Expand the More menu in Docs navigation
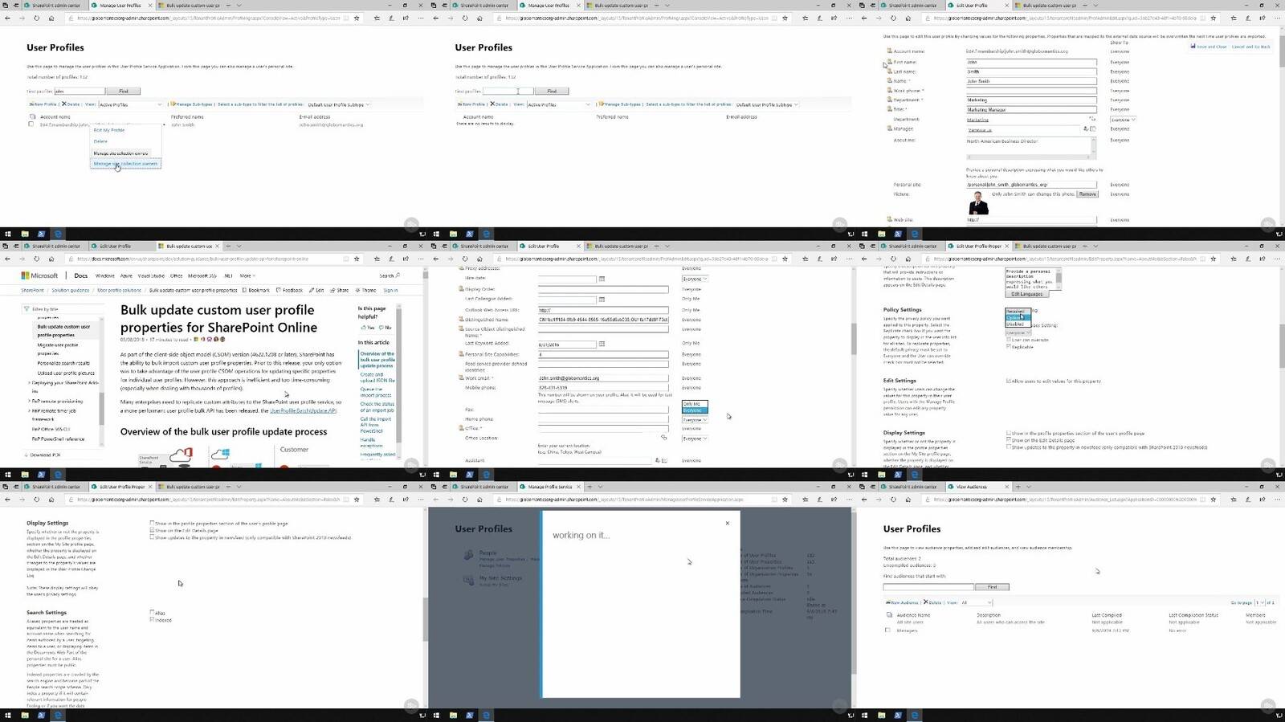 [x=247, y=275]
